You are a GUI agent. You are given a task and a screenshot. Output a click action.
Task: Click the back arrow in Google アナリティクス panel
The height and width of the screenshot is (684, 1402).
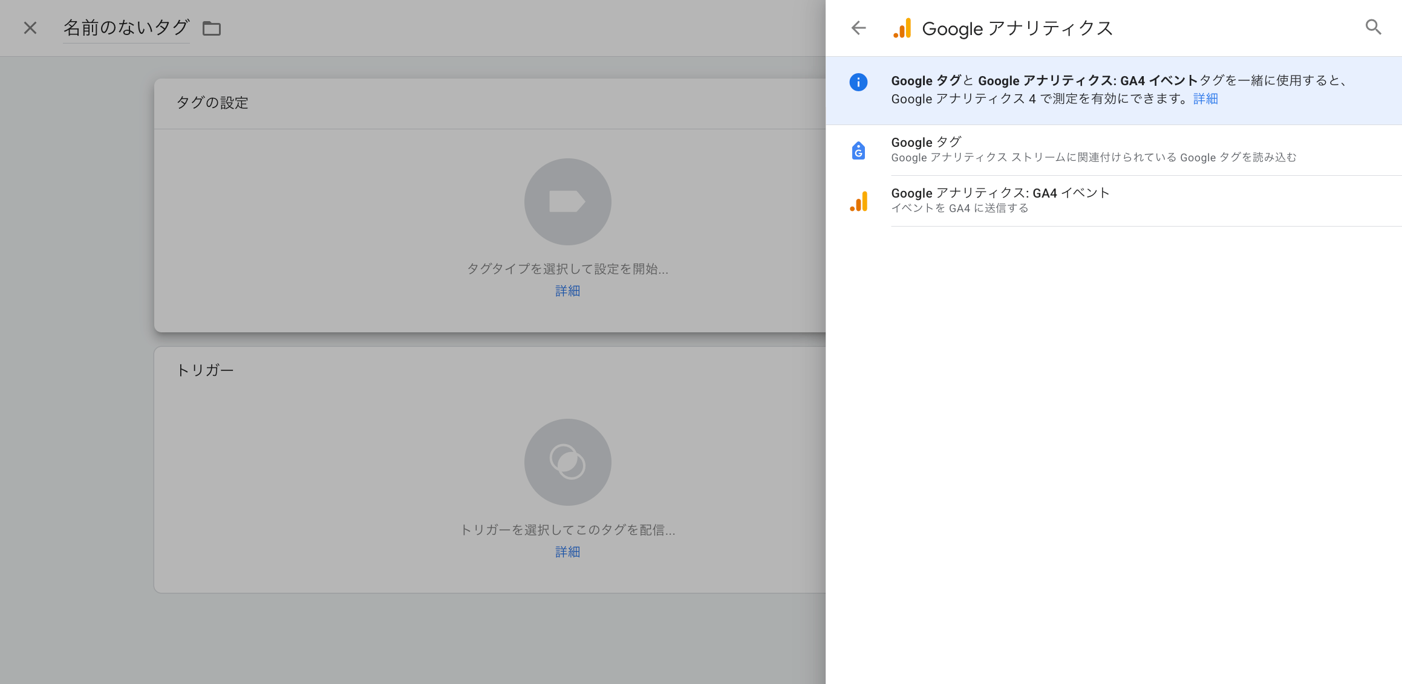[858, 28]
